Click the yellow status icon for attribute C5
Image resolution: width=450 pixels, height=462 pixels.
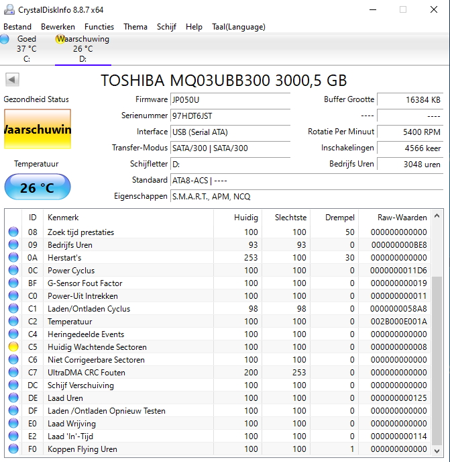(x=13, y=347)
